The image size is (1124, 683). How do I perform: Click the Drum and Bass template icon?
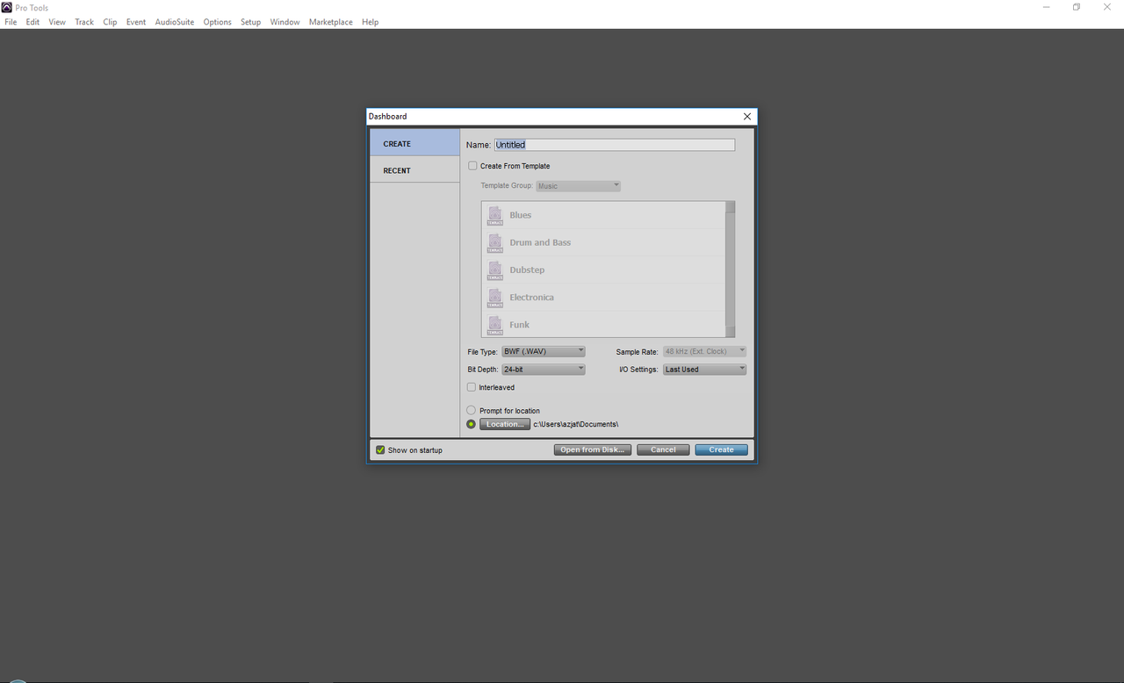coord(495,242)
